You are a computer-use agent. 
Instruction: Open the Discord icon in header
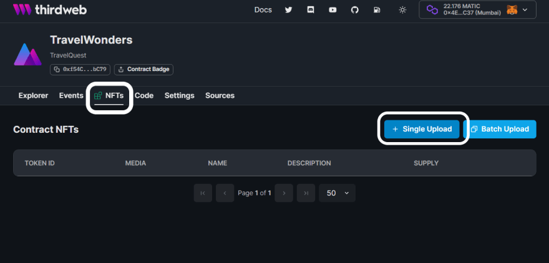tap(311, 10)
